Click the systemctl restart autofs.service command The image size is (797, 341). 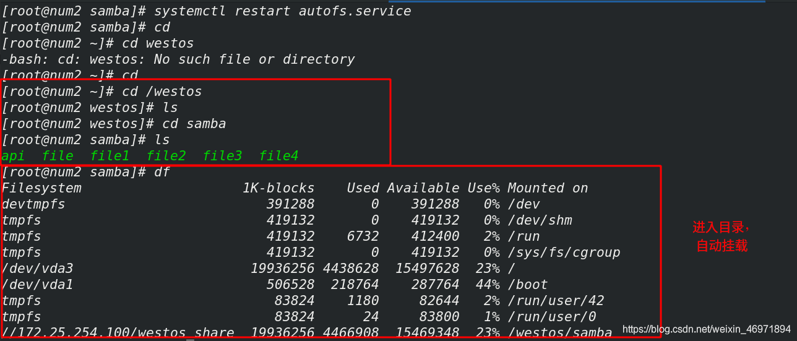[x=282, y=11]
